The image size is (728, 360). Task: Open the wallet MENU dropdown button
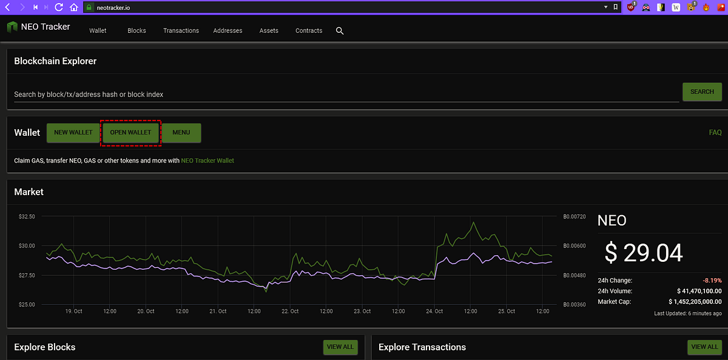click(x=181, y=133)
